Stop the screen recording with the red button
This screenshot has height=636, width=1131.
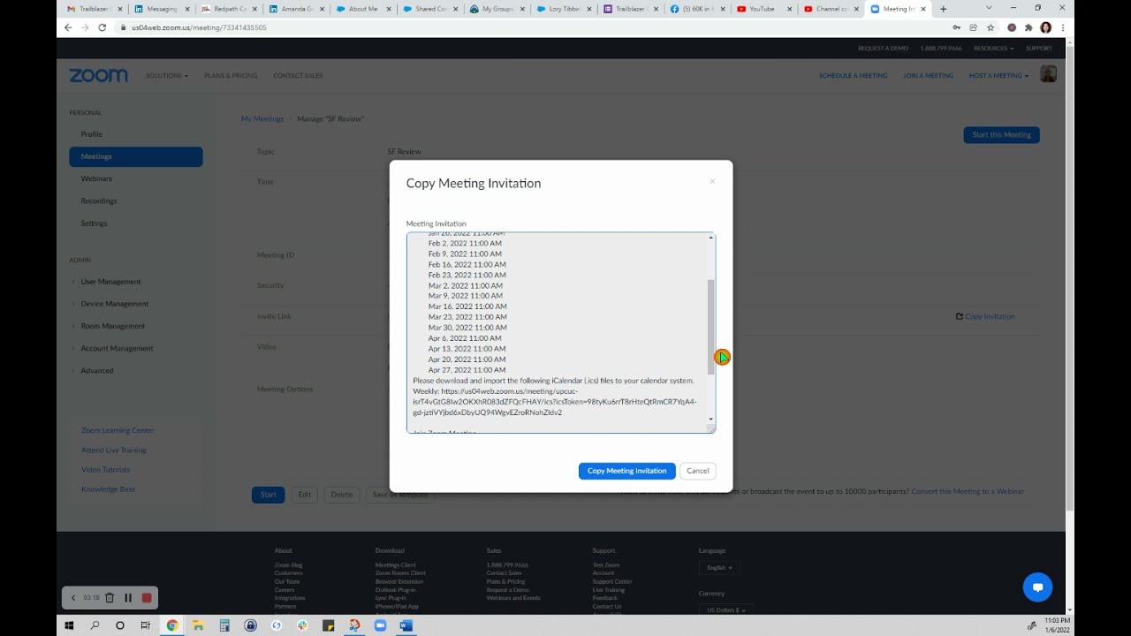[147, 598]
